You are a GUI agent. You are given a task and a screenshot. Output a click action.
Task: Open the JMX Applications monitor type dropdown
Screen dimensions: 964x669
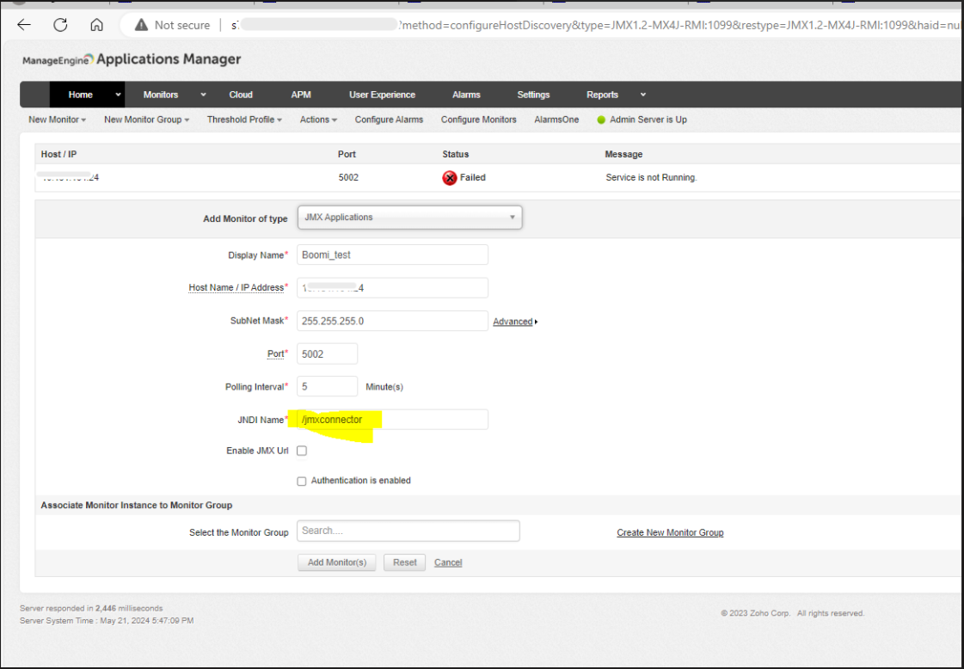click(x=513, y=217)
